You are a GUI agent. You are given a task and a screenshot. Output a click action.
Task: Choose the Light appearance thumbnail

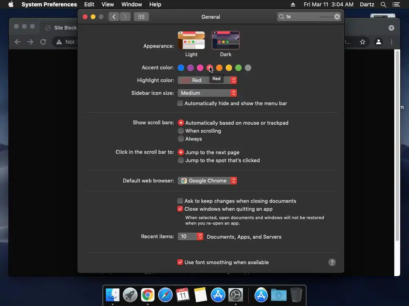[x=191, y=40]
